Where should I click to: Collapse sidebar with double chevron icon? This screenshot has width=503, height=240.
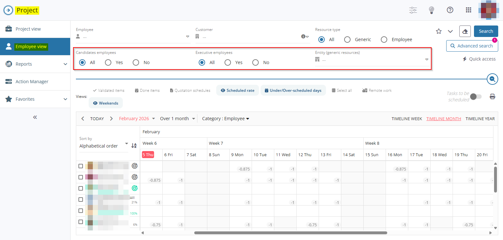pos(35,117)
